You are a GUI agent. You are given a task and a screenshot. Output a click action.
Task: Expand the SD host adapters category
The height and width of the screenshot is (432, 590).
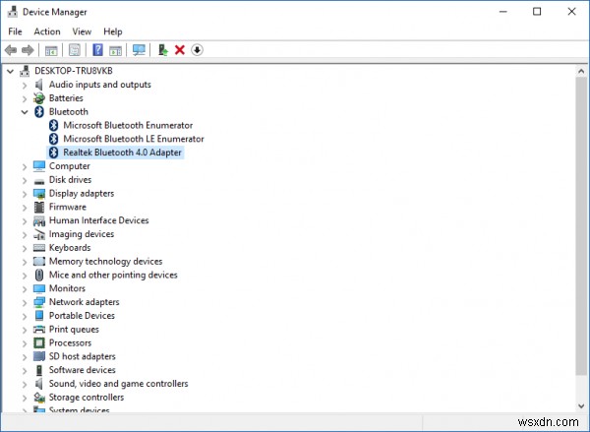pyautogui.click(x=25, y=356)
